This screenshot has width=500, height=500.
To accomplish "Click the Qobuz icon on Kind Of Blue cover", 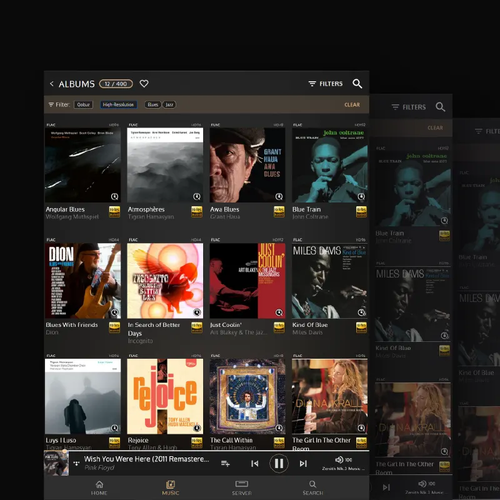I will [361, 312].
